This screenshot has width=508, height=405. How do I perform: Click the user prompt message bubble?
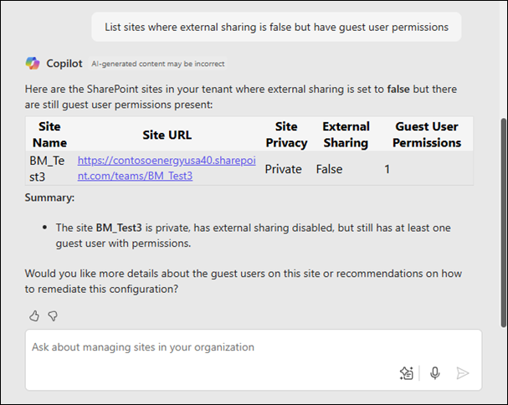click(x=276, y=27)
